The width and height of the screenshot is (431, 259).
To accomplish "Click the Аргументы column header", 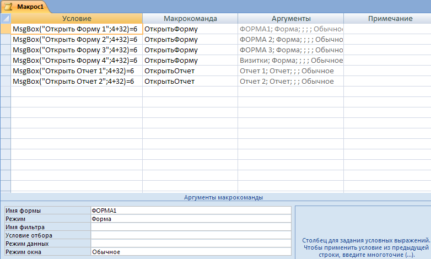I will coord(291,18).
